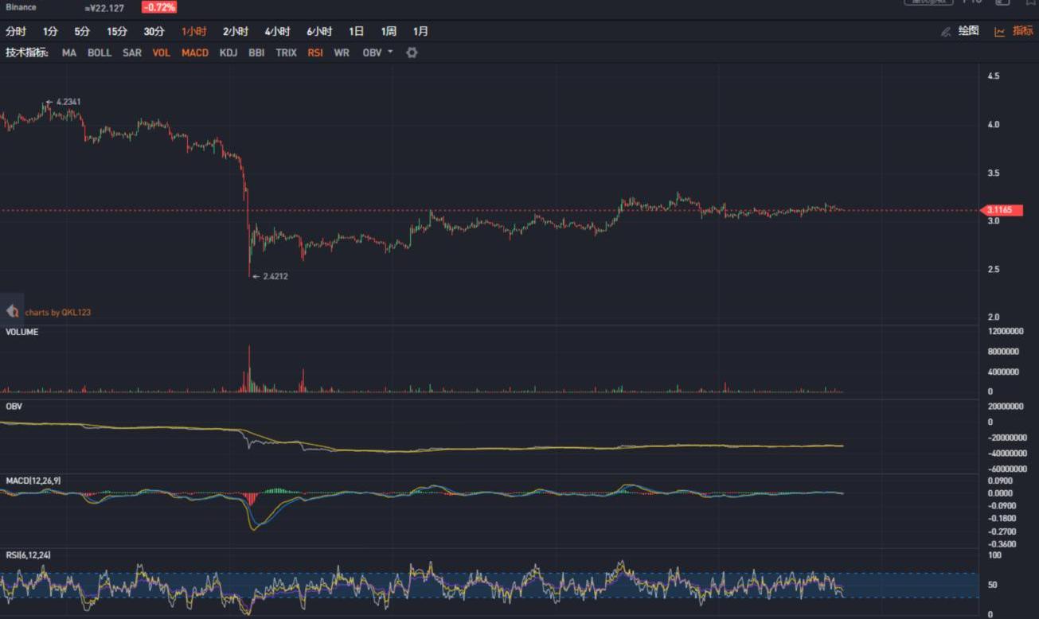Click the 3.1165 current price label
Screen dimensions: 1039x619
(x=999, y=210)
